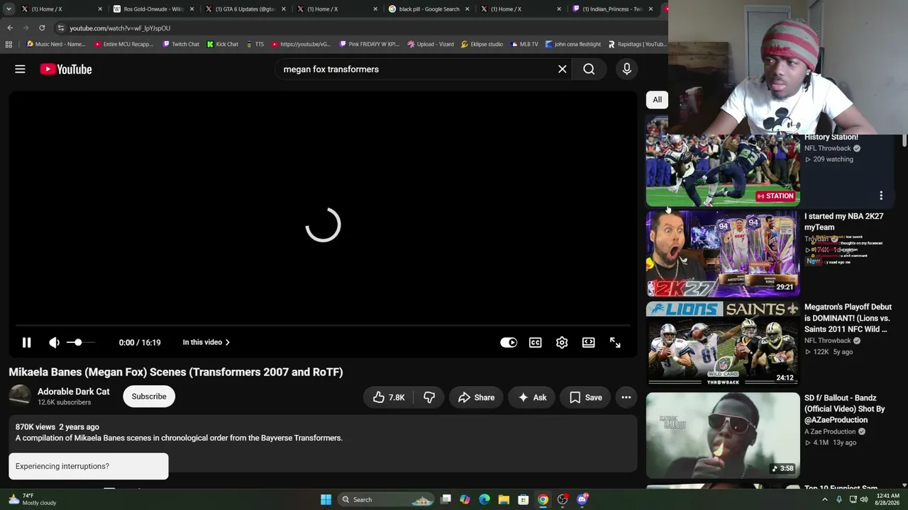Image resolution: width=908 pixels, height=510 pixels.
Task: Adjust the video volume slider
Action: pyautogui.click(x=80, y=342)
